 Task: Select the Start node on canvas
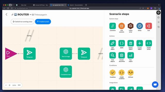click(10, 54)
